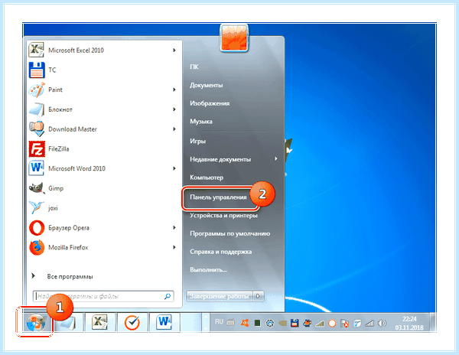Click volume speaker tray icon
Screen dimensions: 459x355
(382, 323)
